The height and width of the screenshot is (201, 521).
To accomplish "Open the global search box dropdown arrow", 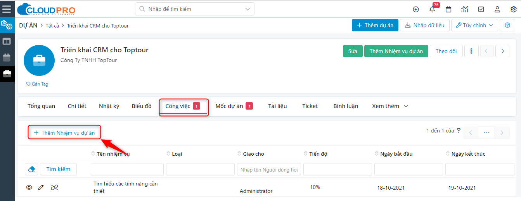I will pos(248,9).
